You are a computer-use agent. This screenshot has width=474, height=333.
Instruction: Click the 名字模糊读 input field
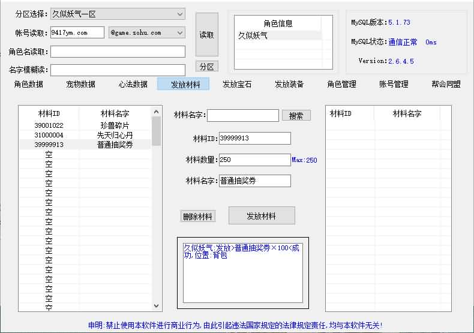pyautogui.click(x=118, y=70)
